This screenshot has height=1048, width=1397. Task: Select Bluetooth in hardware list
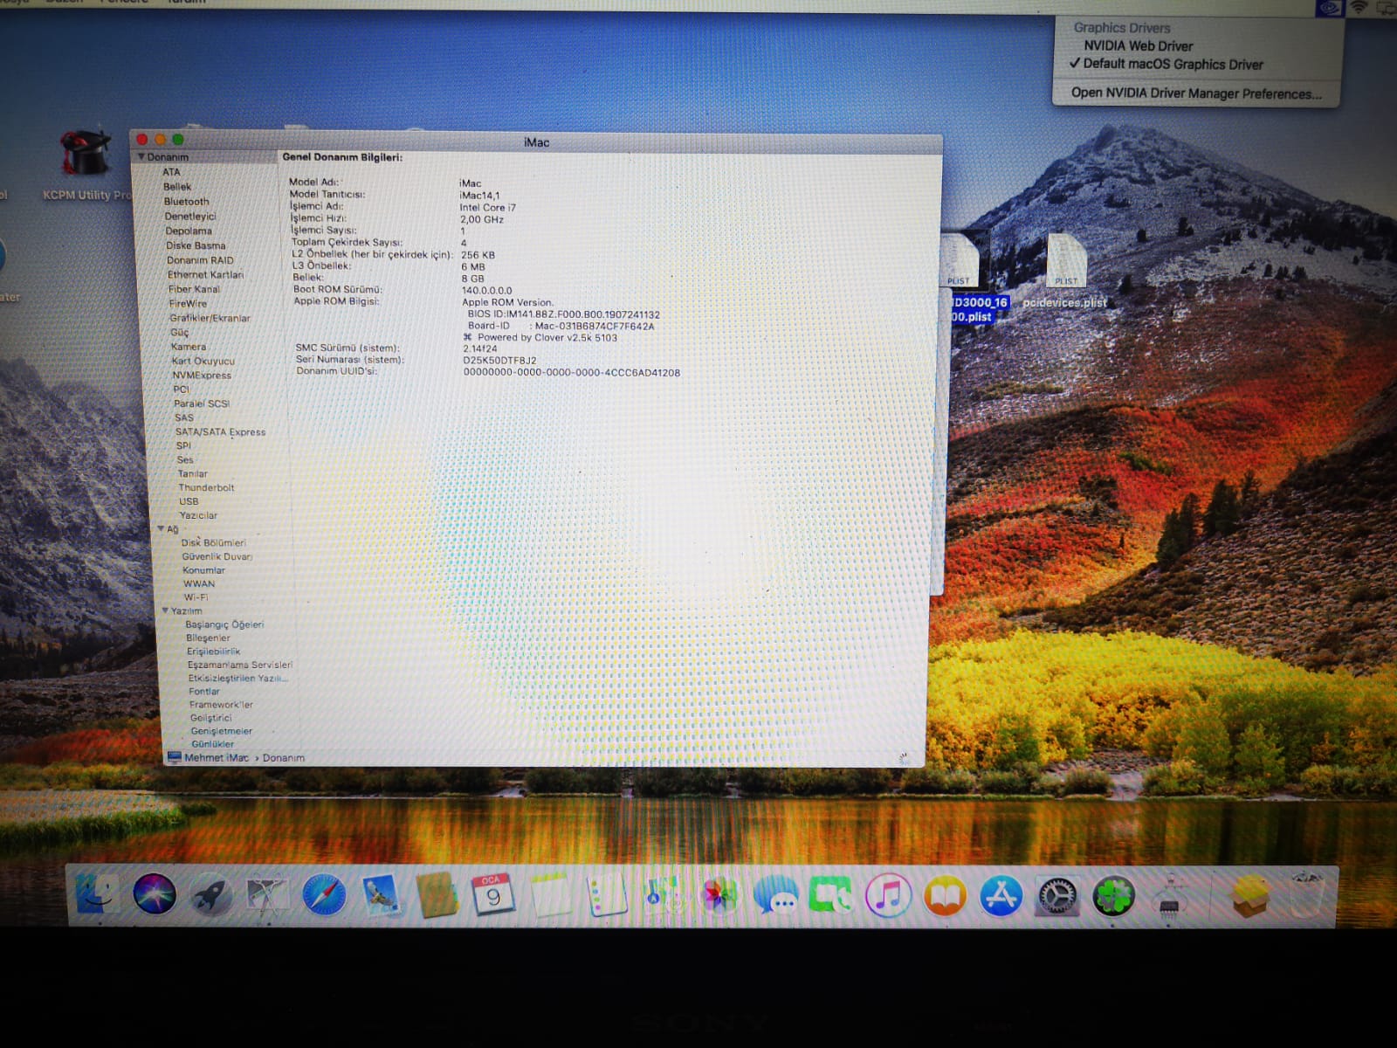click(186, 202)
